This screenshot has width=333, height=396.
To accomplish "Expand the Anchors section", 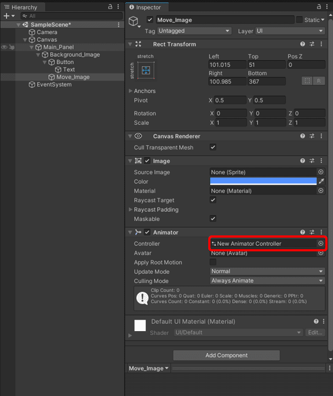I will (130, 91).
